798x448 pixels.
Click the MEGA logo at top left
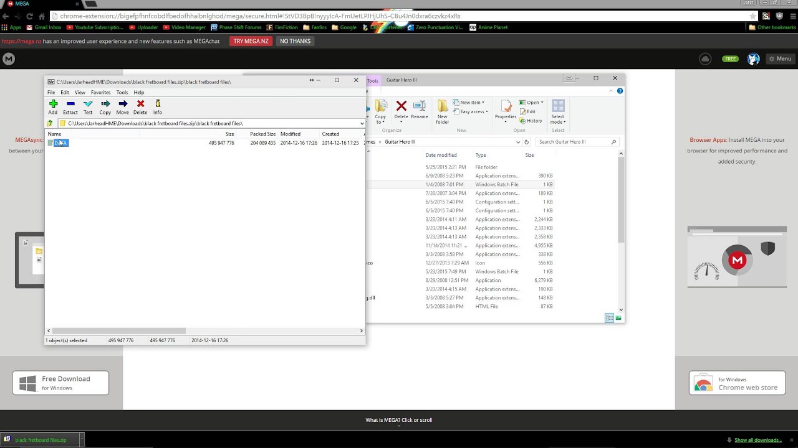point(8,59)
